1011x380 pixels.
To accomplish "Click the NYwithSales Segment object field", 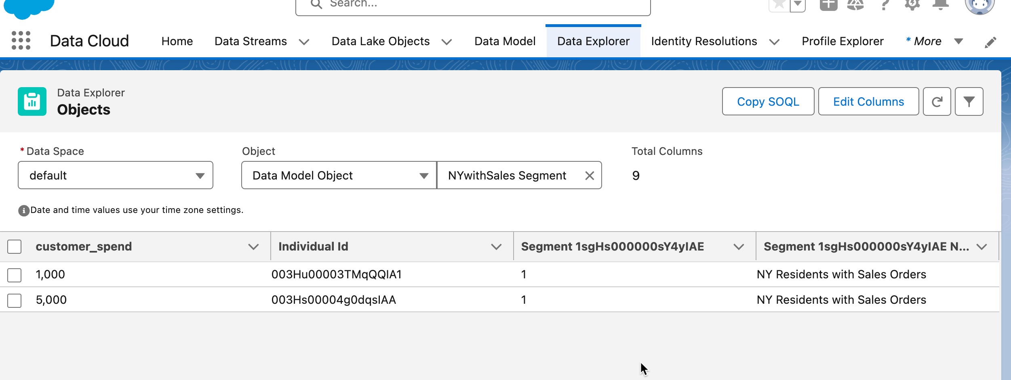I will [519, 175].
